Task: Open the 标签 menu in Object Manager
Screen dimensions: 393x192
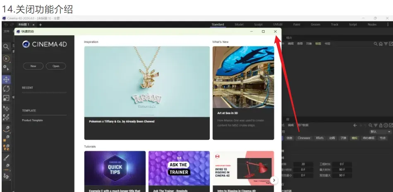Action: 318,43
